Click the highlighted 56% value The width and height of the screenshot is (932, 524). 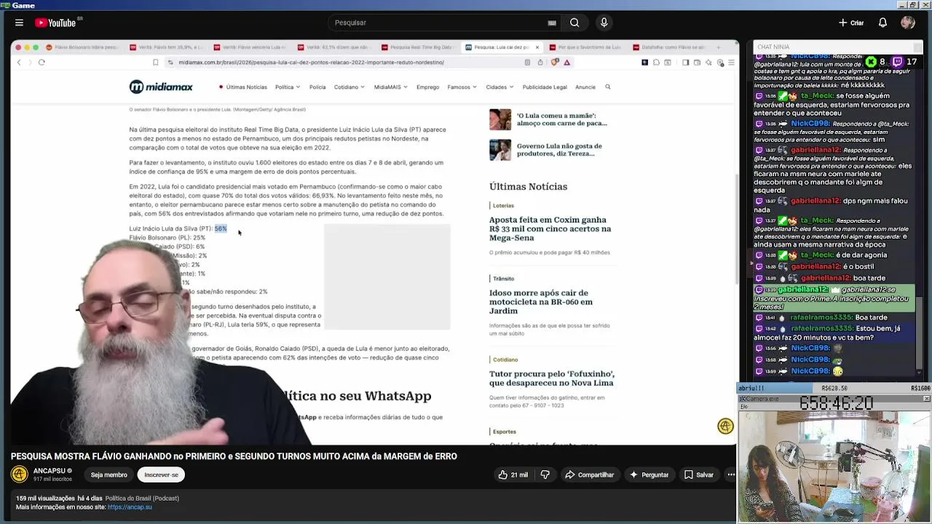point(221,229)
